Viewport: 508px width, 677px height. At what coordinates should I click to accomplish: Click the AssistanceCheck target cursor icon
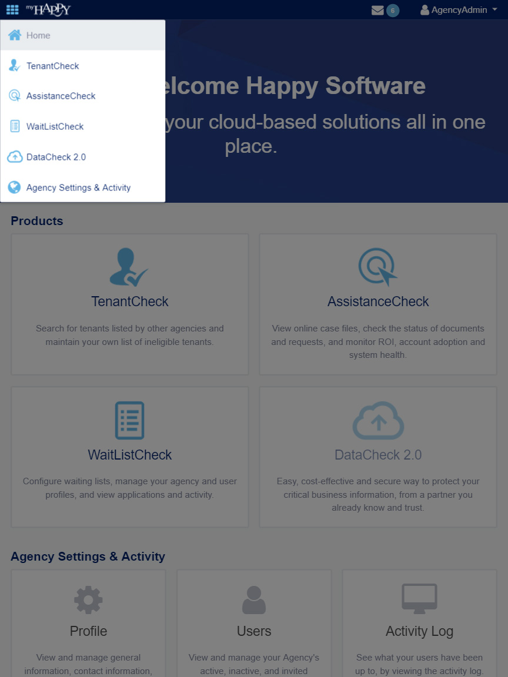click(377, 267)
